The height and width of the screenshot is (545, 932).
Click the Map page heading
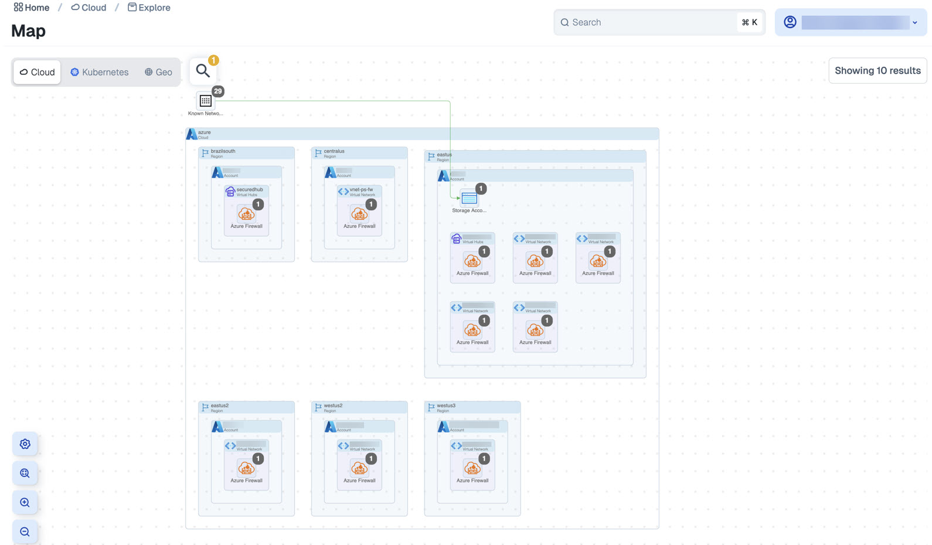pyautogui.click(x=28, y=30)
